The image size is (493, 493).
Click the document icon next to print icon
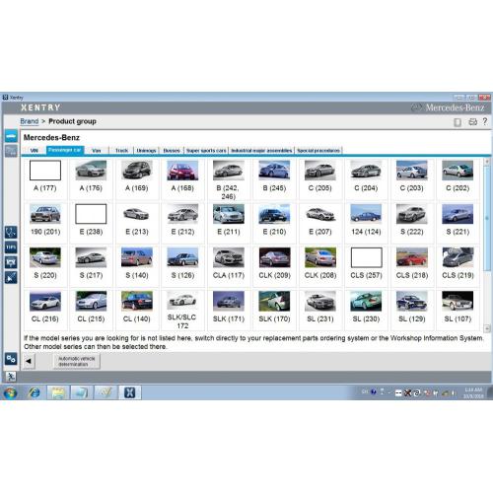pyautogui.click(x=458, y=122)
